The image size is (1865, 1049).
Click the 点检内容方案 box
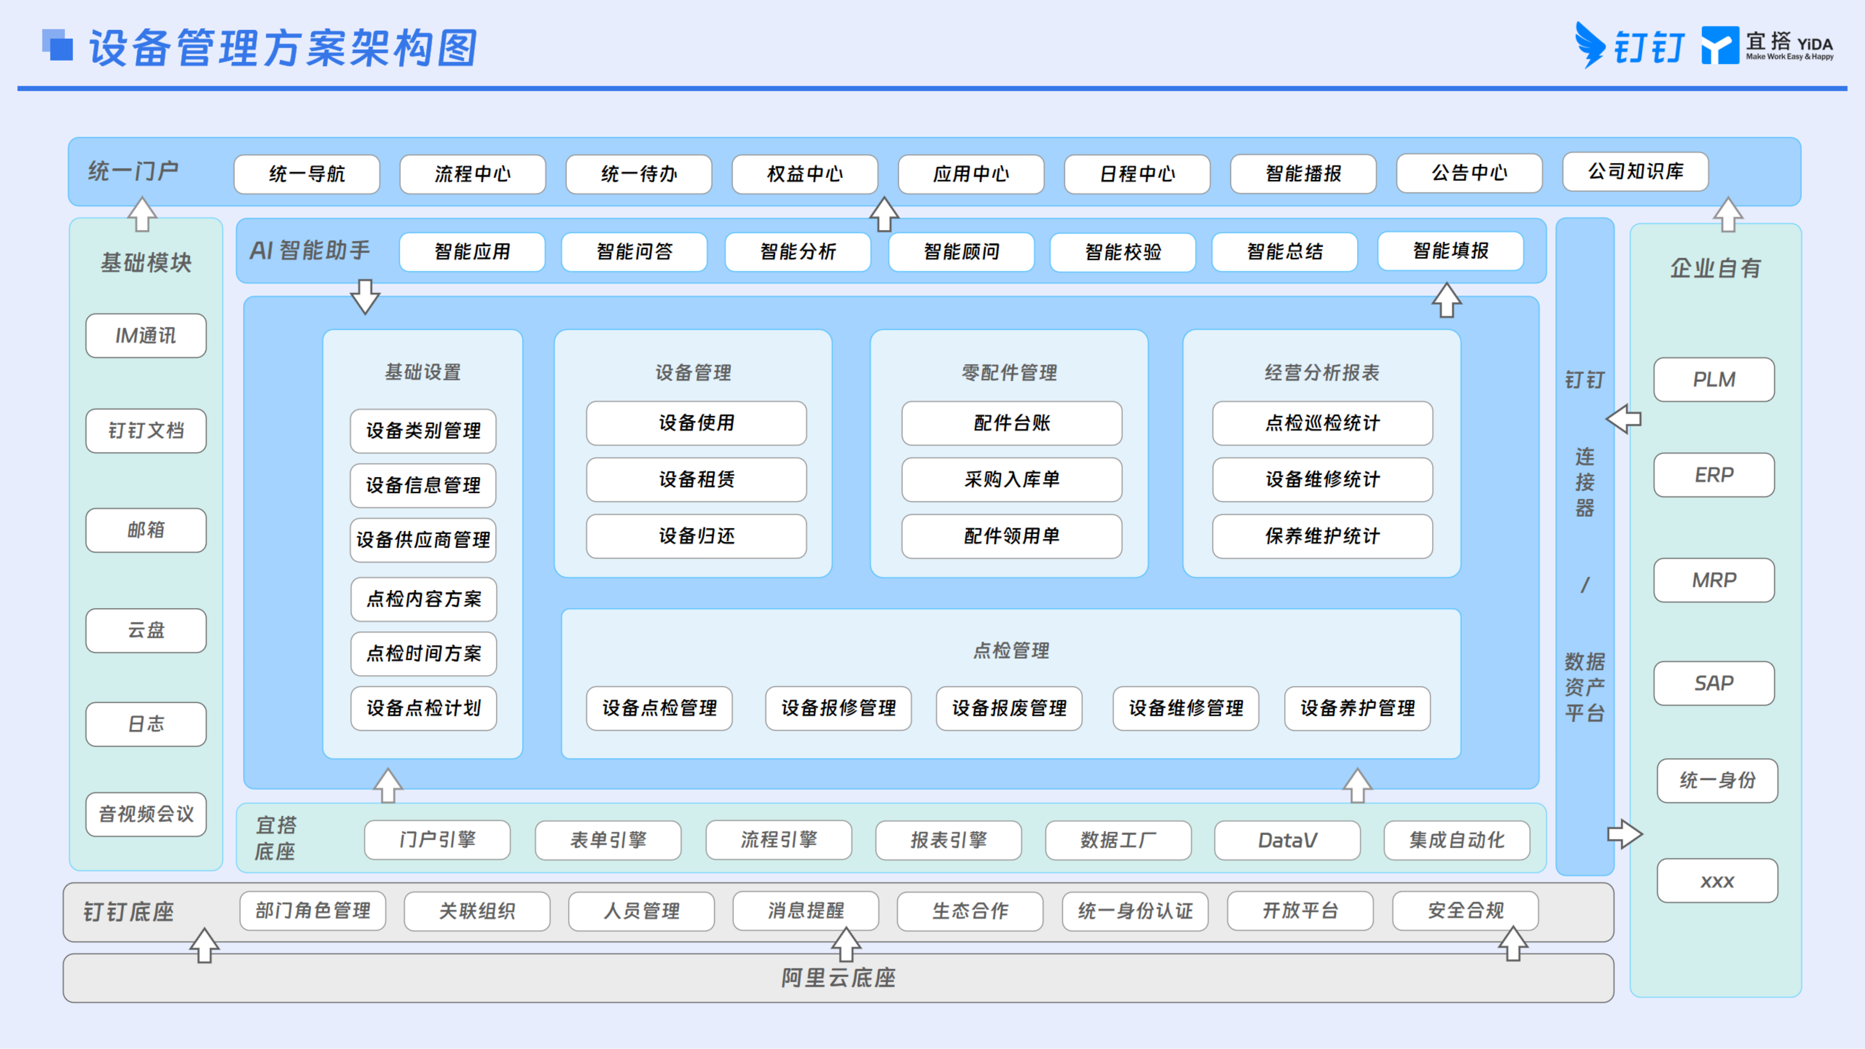click(x=424, y=599)
